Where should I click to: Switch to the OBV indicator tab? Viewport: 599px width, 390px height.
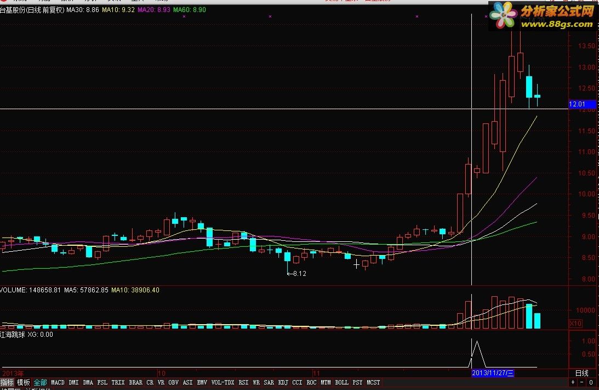[x=173, y=382]
